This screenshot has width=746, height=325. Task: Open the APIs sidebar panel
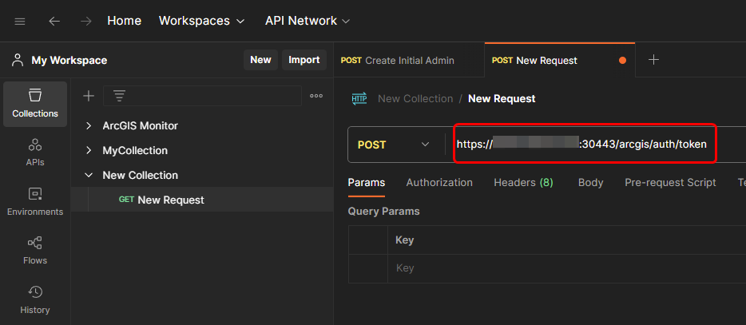click(35, 153)
